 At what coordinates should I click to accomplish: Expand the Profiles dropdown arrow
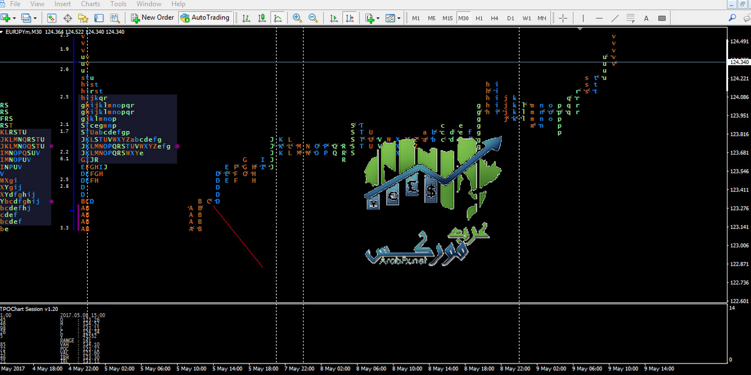[34, 18]
